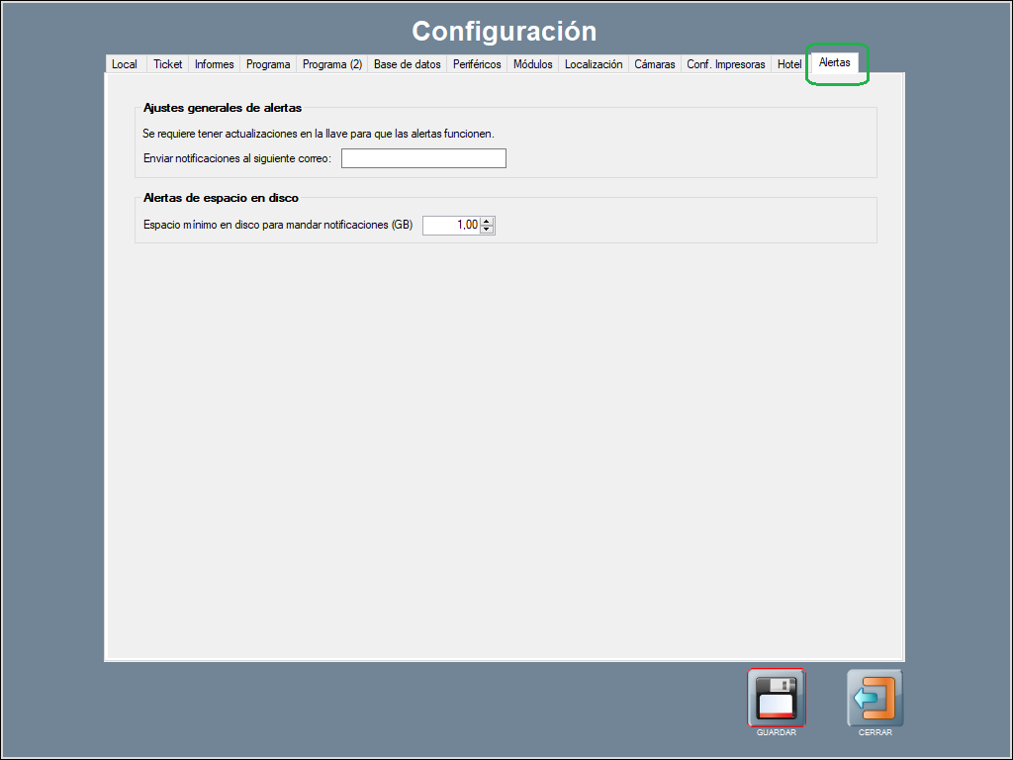Go to the Cámaras tab
The width and height of the screenshot is (1013, 760).
(x=655, y=64)
